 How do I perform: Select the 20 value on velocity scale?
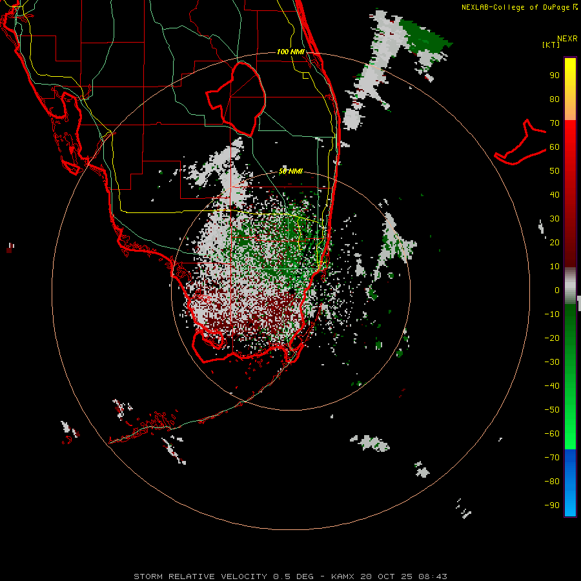pyautogui.click(x=555, y=243)
